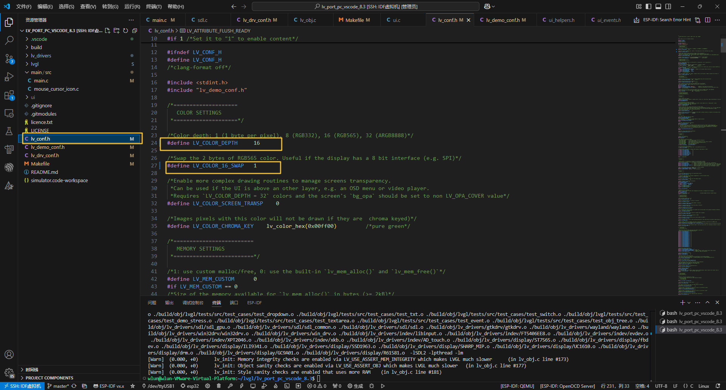Click ESP-IDF build-flash-monitor flame icon
This screenshot has height=390, width=726.
pyautogui.click(x=276, y=386)
